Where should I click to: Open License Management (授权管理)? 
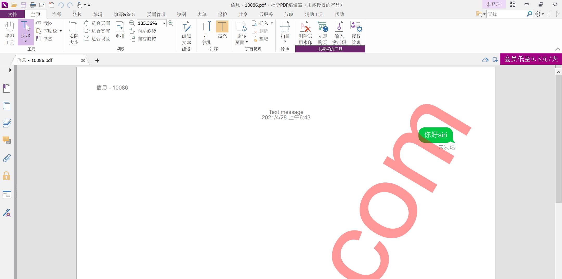356,33
